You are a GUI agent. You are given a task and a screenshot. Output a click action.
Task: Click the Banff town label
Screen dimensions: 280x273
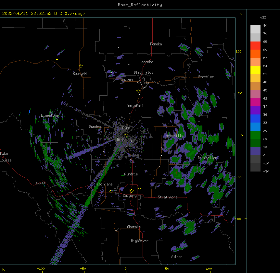coord(40,184)
